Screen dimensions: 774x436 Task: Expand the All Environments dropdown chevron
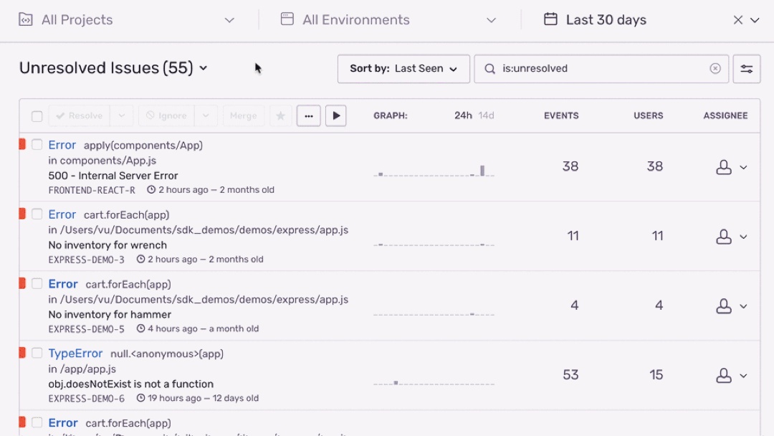click(x=491, y=20)
